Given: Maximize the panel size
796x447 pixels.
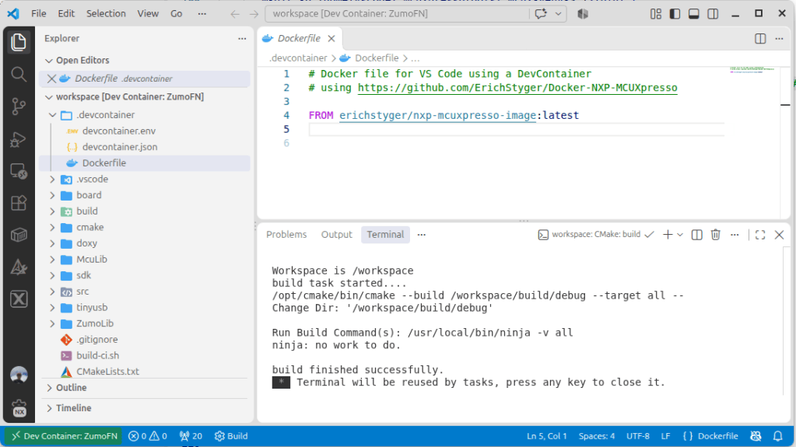Looking at the screenshot, I should coord(760,235).
